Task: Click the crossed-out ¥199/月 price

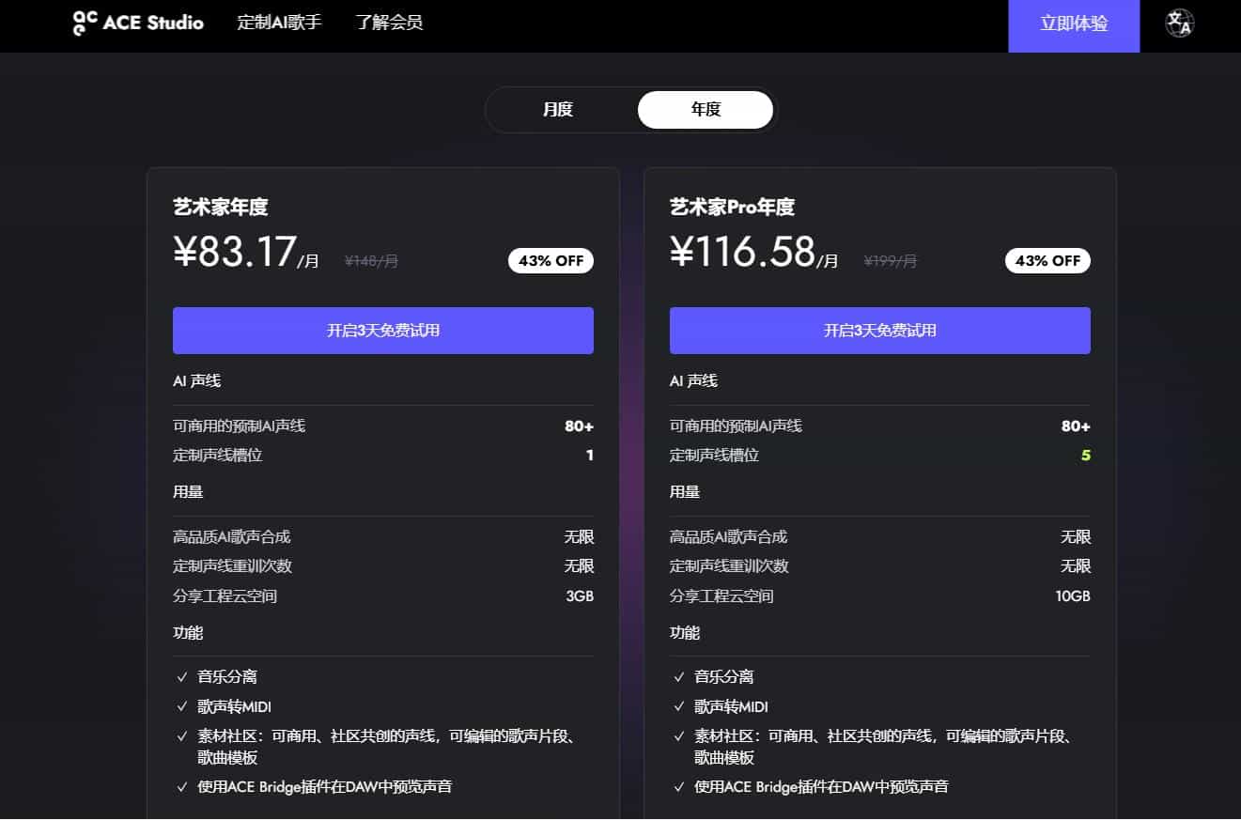Action: point(891,261)
